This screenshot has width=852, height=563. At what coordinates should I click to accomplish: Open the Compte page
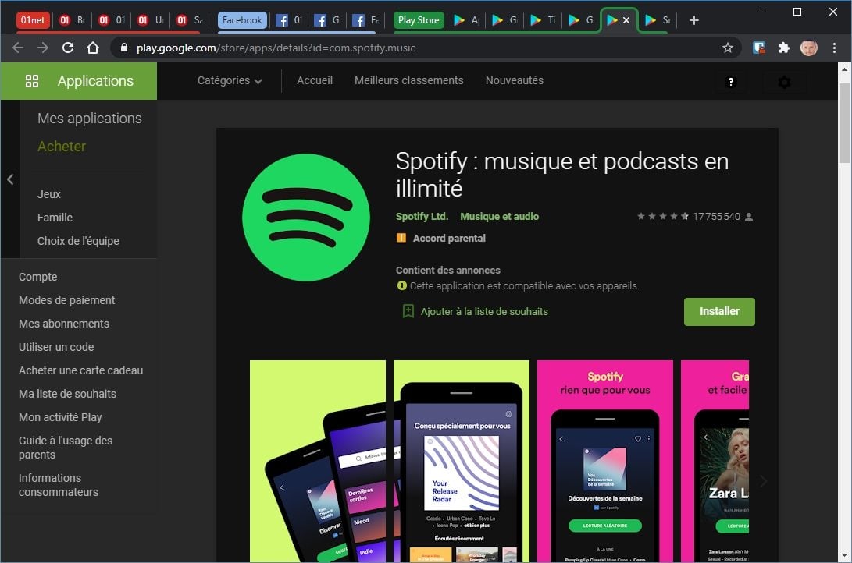click(37, 277)
